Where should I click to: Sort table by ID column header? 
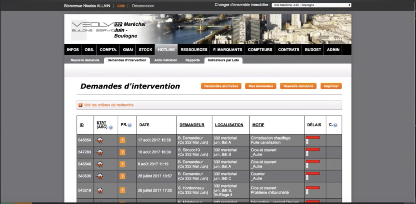pos(82,125)
